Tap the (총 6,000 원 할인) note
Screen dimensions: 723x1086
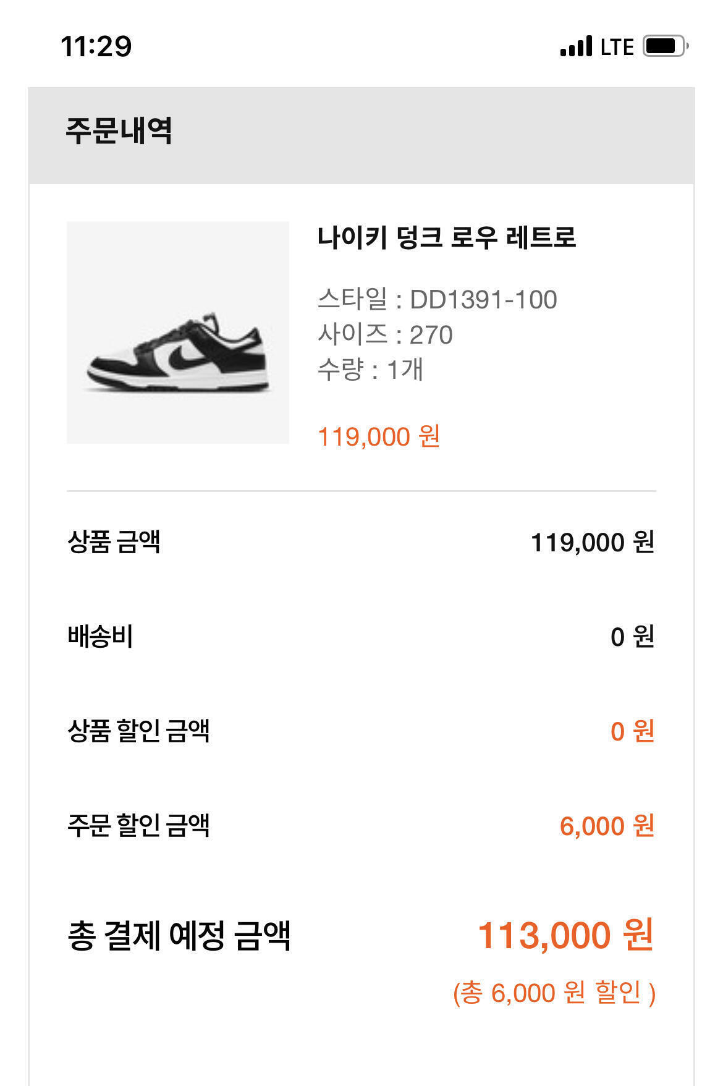point(554,993)
